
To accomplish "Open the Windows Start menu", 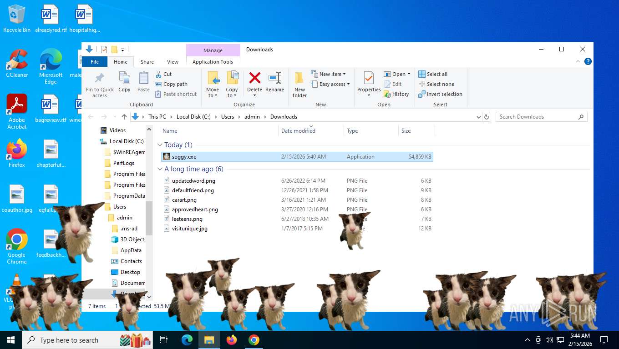I will pyautogui.click(x=11, y=340).
